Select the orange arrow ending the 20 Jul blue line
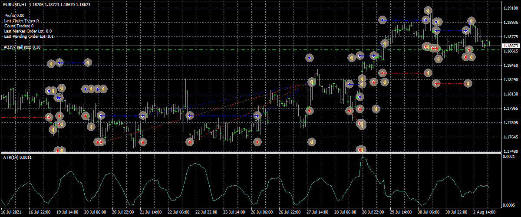This screenshot has height=217, width=521. click(x=88, y=63)
